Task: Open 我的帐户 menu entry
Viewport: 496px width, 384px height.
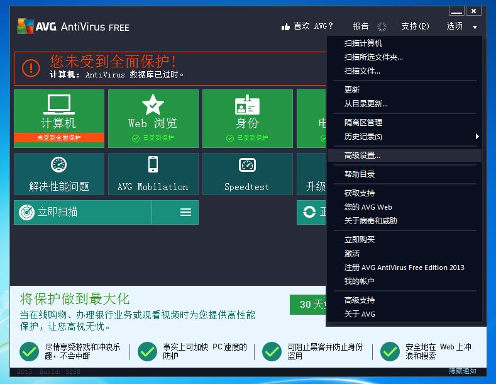Action: pos(405,281)
